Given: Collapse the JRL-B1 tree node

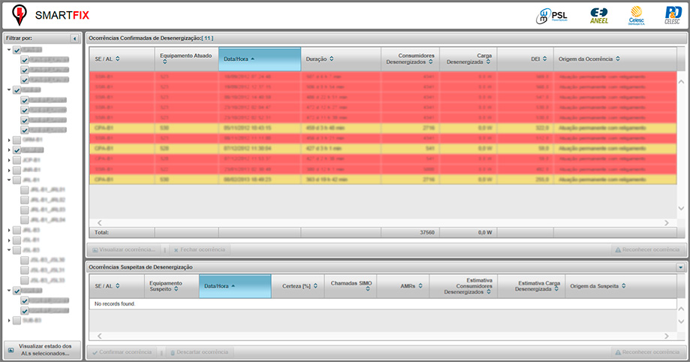Looking at the screenshot, I should (x=8, y=180).
